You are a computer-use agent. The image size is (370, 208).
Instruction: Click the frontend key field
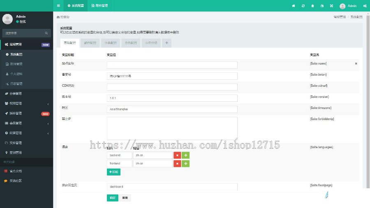(x=119, y=164)
